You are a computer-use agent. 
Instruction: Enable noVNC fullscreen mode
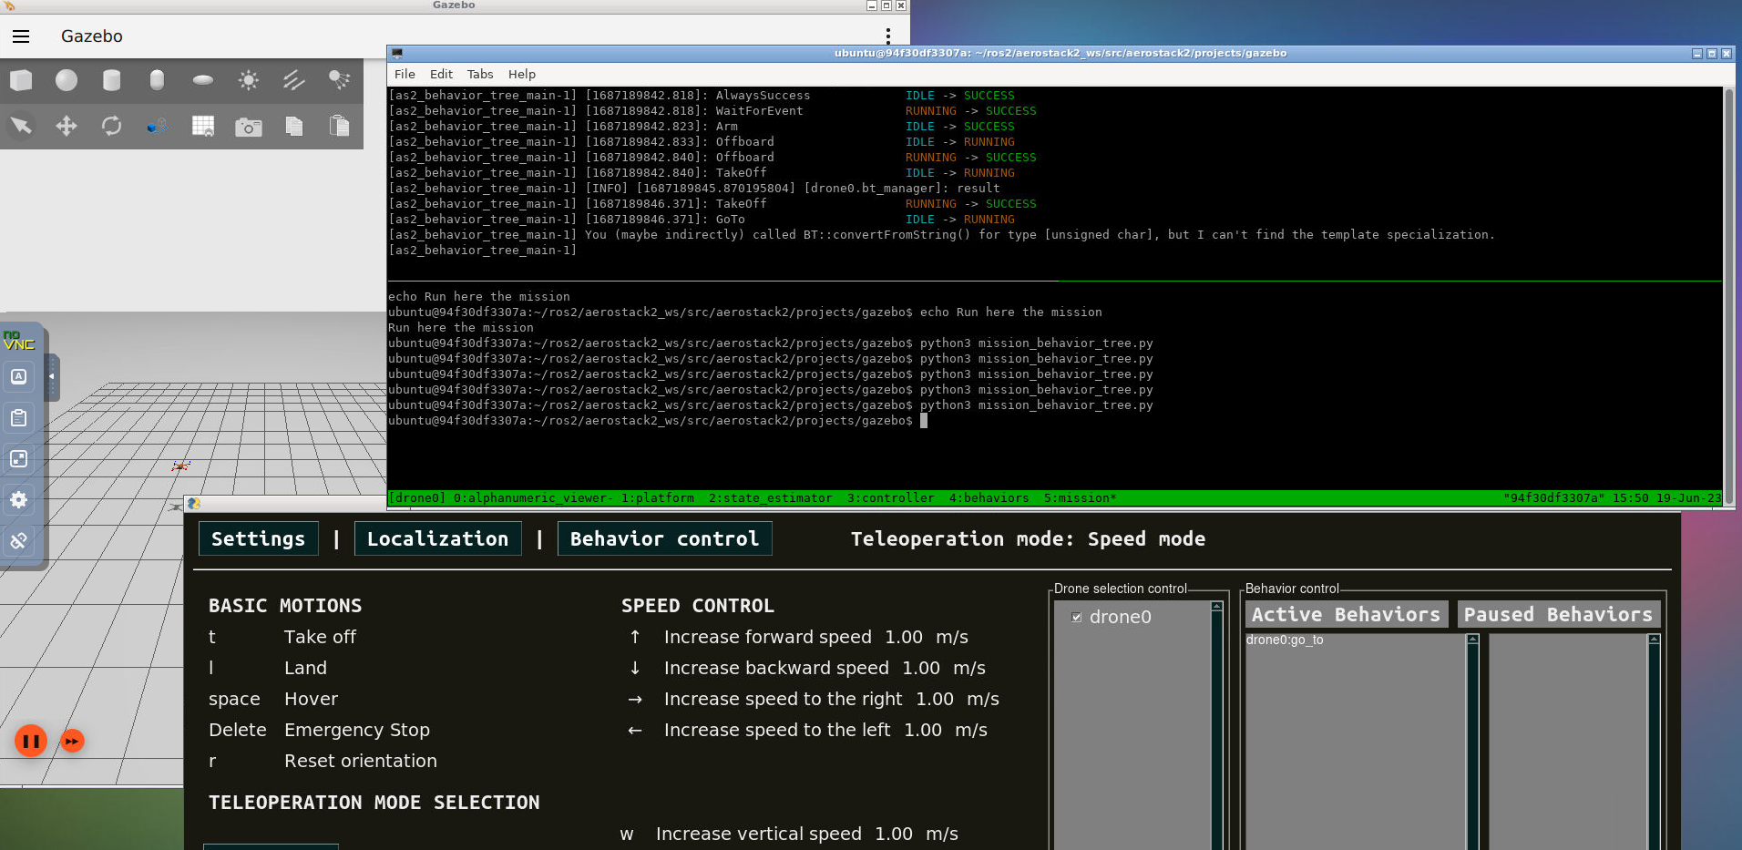(x=18, y=459)
